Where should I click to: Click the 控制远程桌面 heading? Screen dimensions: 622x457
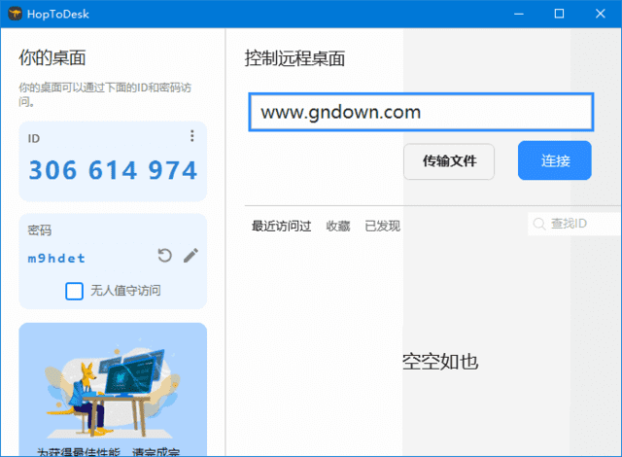294,58
